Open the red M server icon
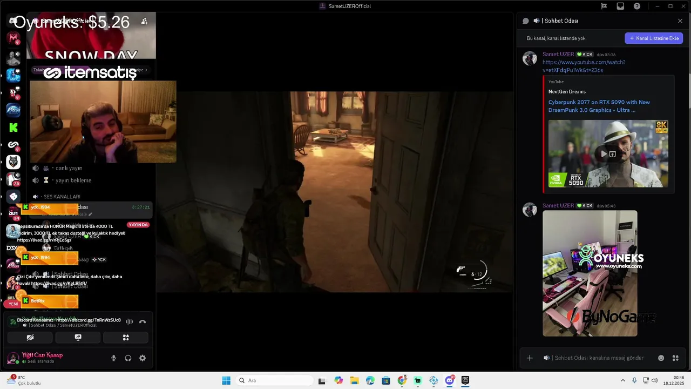The height and width of the screenshot is (389, 691). 13,38
